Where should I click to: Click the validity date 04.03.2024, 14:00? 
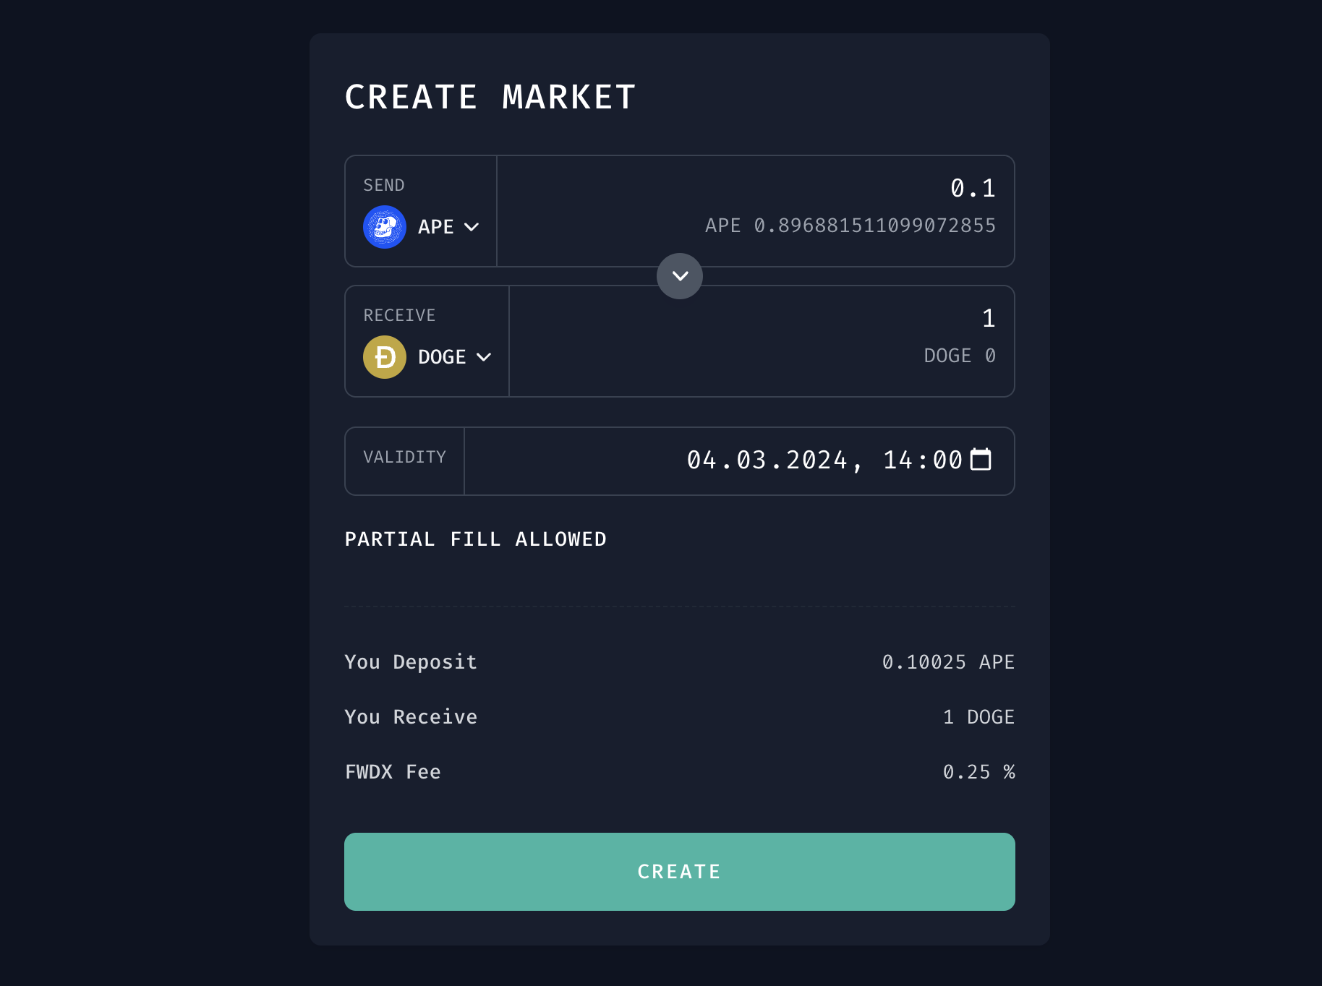824,460
